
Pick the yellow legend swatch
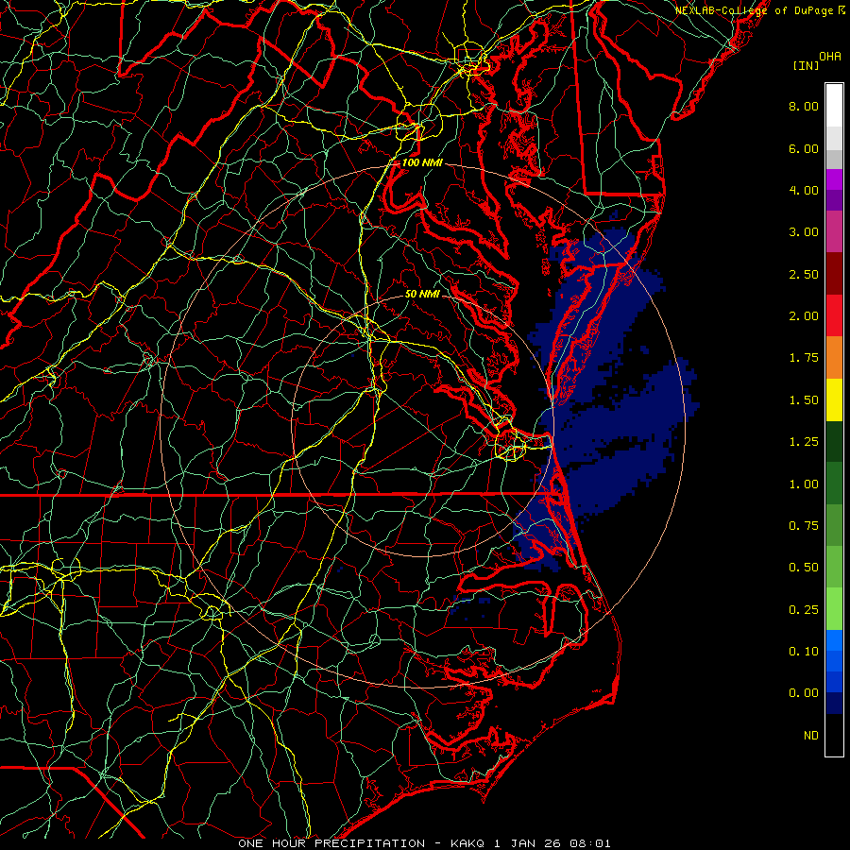tap(834, 399)
